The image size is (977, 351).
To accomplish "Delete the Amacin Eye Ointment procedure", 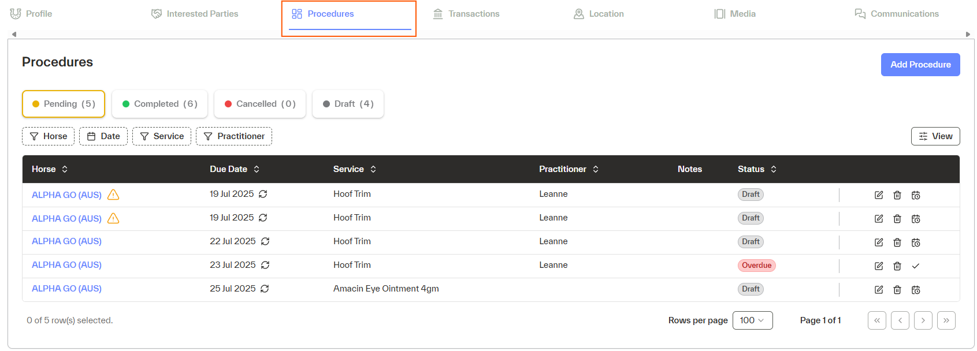I will click(x=897, y=290).
